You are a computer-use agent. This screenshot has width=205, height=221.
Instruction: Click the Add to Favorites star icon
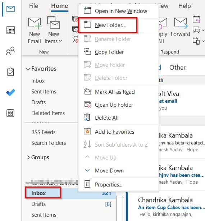pos(87,132)
